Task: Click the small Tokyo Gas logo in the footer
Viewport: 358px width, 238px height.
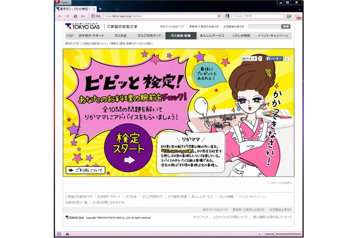Action: [x=74, y=217]
